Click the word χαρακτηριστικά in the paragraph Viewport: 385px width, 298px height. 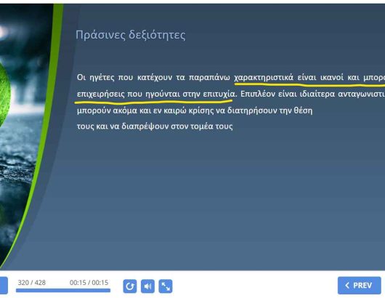point(264,77)
